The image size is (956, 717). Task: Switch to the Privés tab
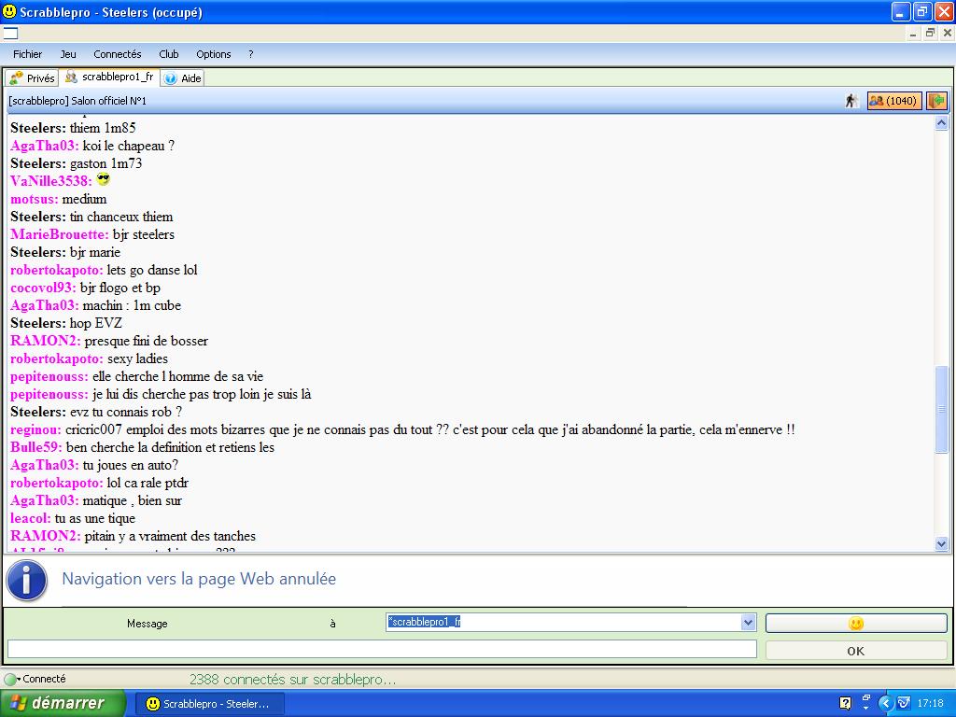click(32, 78)
